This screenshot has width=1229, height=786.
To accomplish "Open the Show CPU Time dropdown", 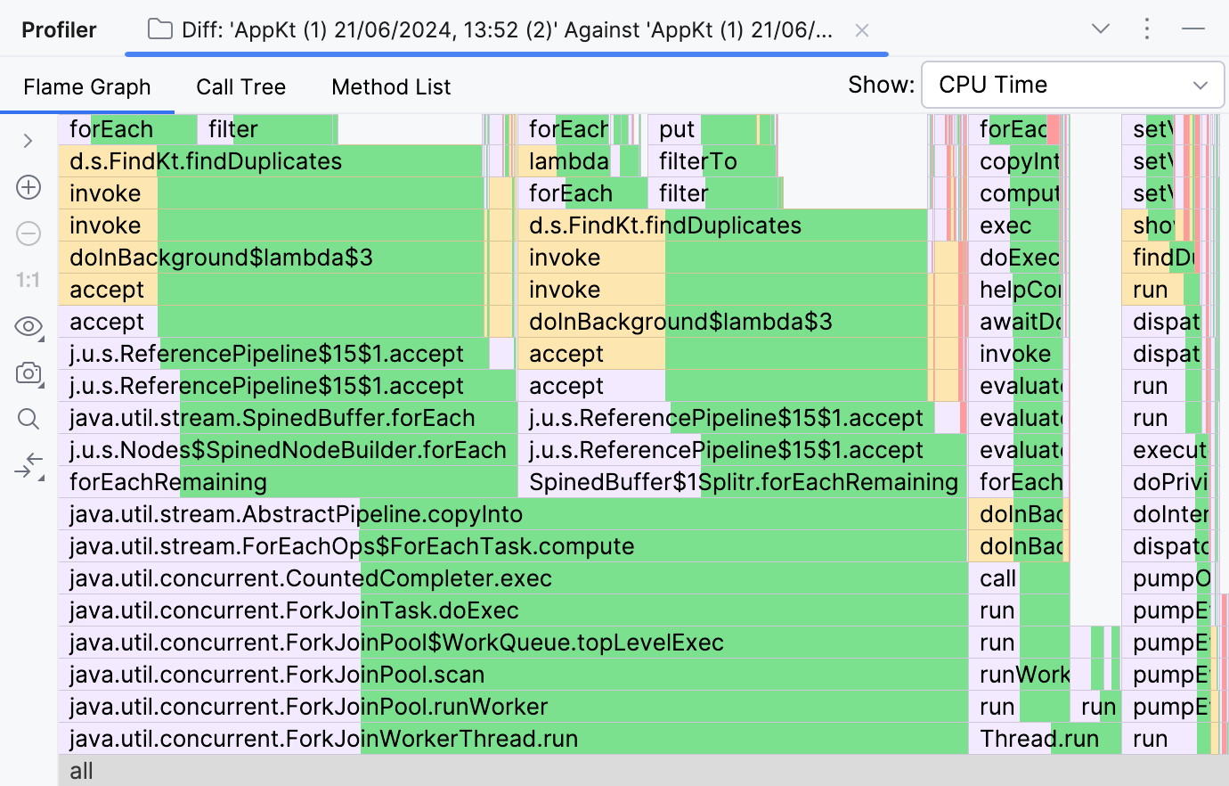I will (x=1072, y=85).
